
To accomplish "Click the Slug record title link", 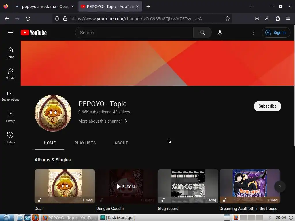I will [168, 209].
